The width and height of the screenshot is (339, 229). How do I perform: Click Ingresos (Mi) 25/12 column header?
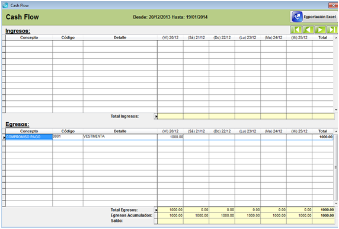[x=299, y=37]
